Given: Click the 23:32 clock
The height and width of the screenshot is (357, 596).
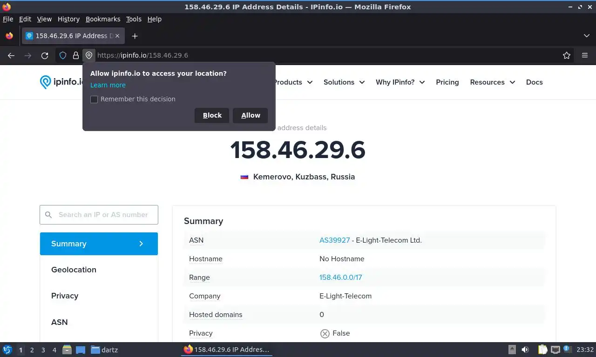Looking at the screenshot, I should click(585, 350).
